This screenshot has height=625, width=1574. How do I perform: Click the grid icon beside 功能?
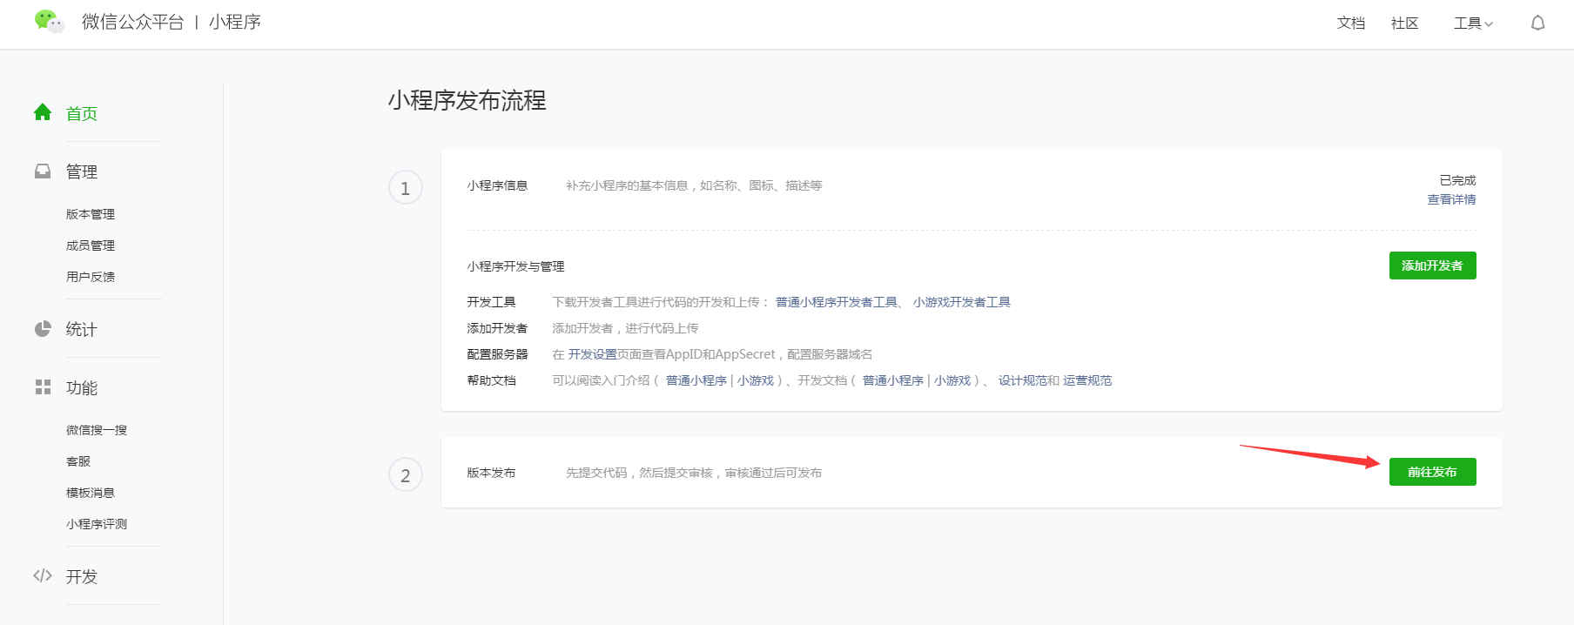coord(43,387)
